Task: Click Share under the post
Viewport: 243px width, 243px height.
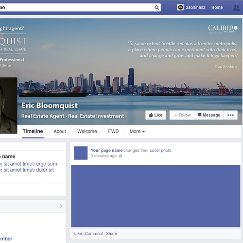Action: pyautogui.click(x=111, y=233)
